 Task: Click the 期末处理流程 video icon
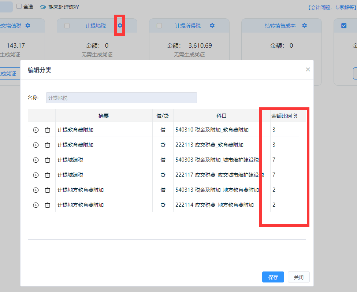click(x=43, y=7)
